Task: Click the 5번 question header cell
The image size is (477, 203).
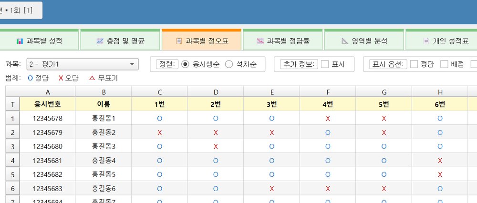Action: click(x=384, y=104)
